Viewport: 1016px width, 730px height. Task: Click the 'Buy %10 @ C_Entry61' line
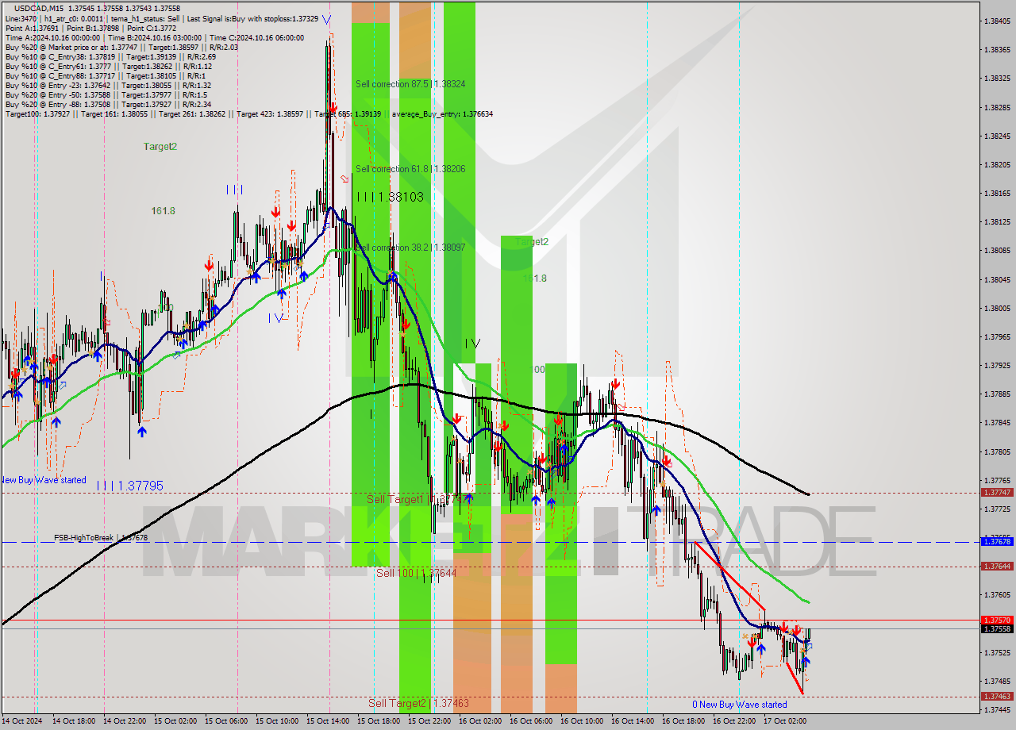(x=108, y=66)
